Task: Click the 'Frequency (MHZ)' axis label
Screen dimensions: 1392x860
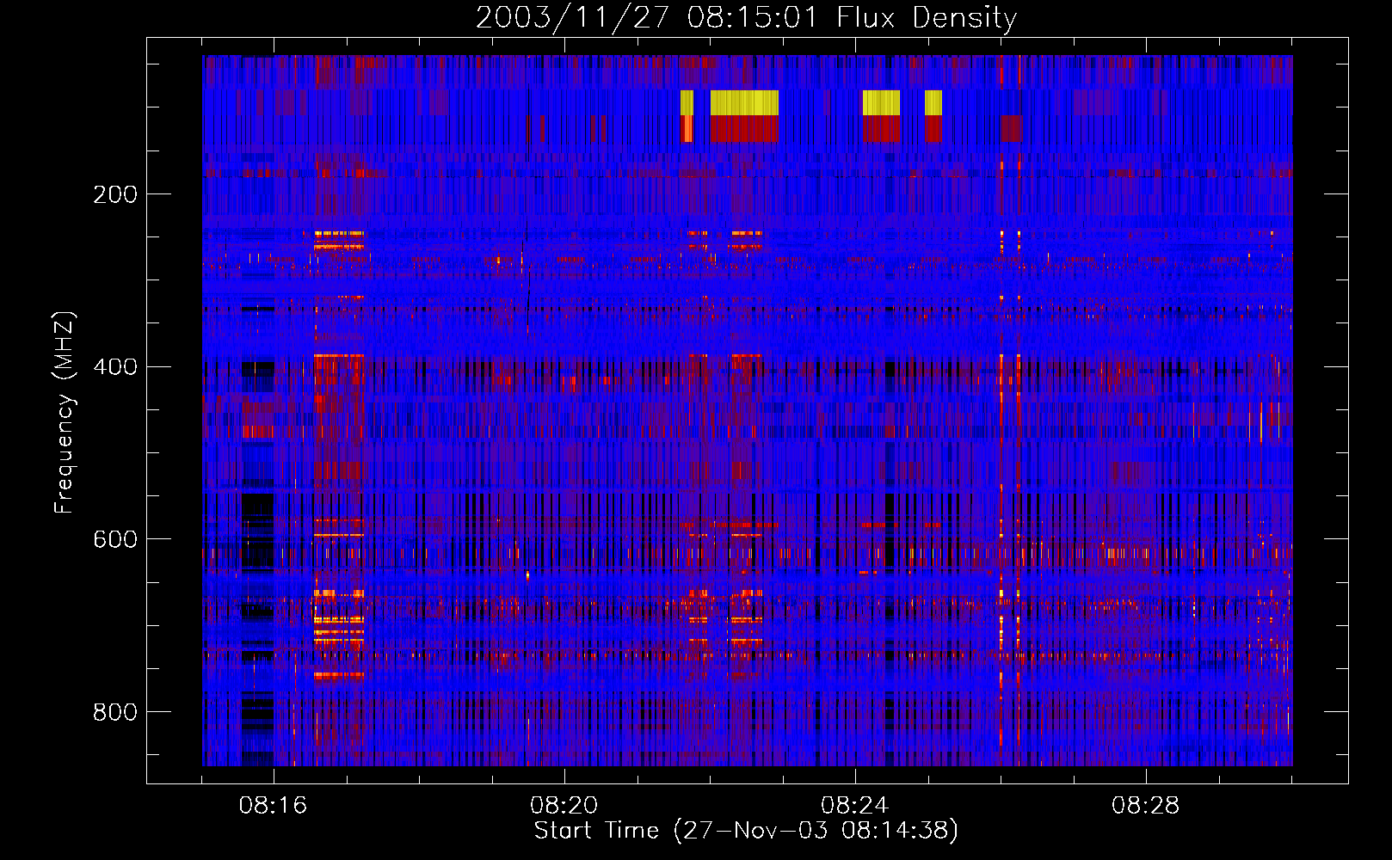Action: 65,413
